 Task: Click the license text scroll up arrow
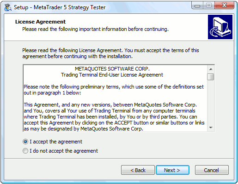pos(211,69)
